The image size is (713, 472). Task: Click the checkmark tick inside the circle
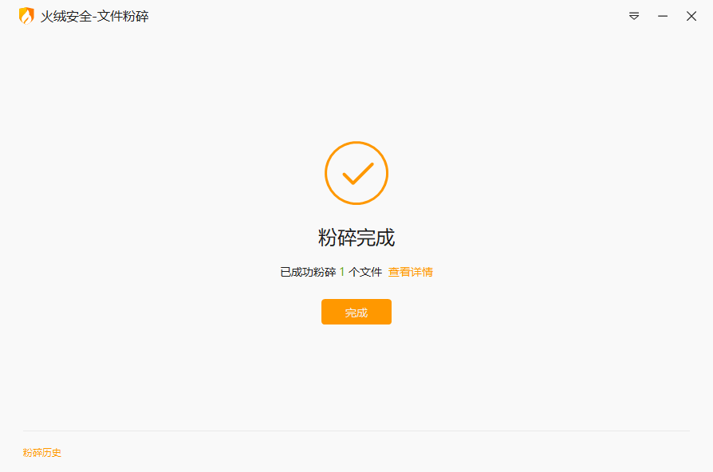tap(358, 173)
